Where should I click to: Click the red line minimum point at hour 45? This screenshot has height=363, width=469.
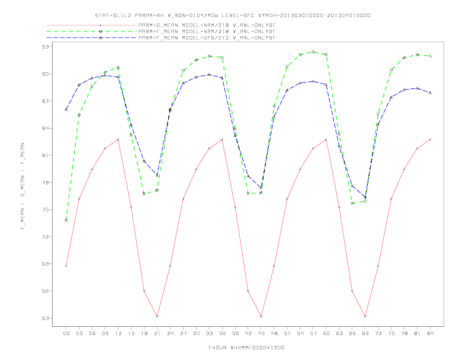point(261,316)
